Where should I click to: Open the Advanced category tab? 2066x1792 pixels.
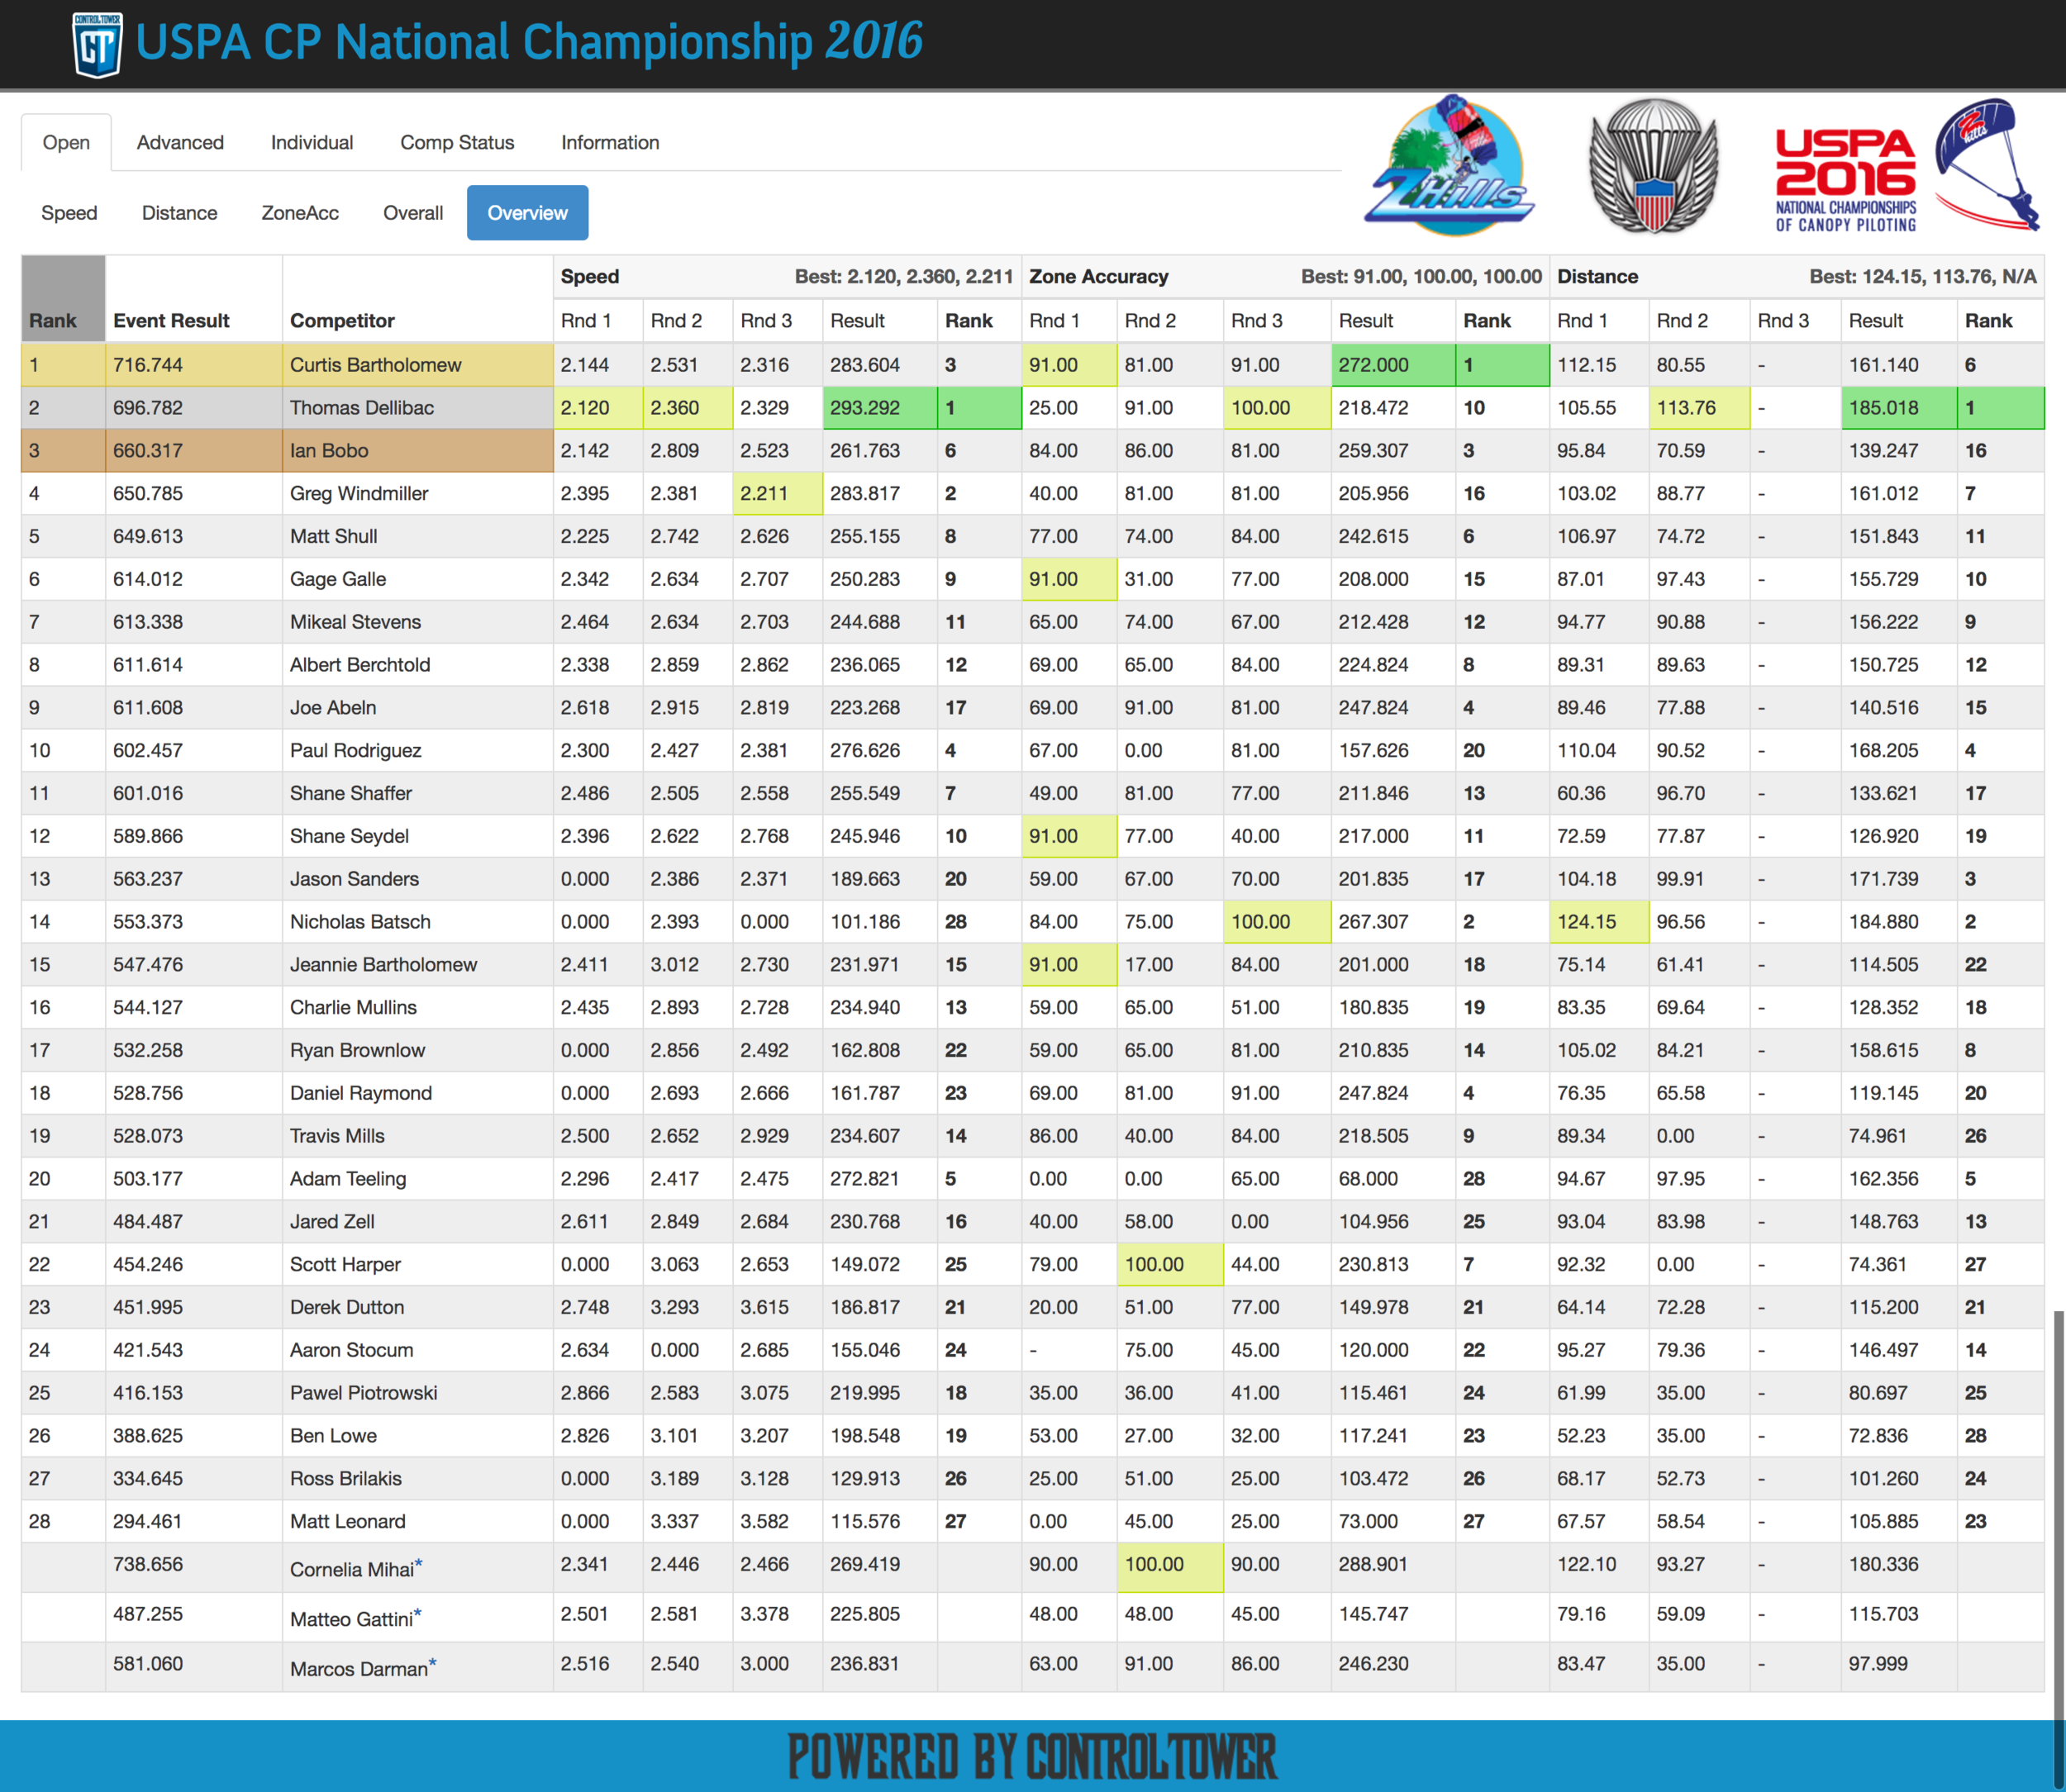click(178, 140)
